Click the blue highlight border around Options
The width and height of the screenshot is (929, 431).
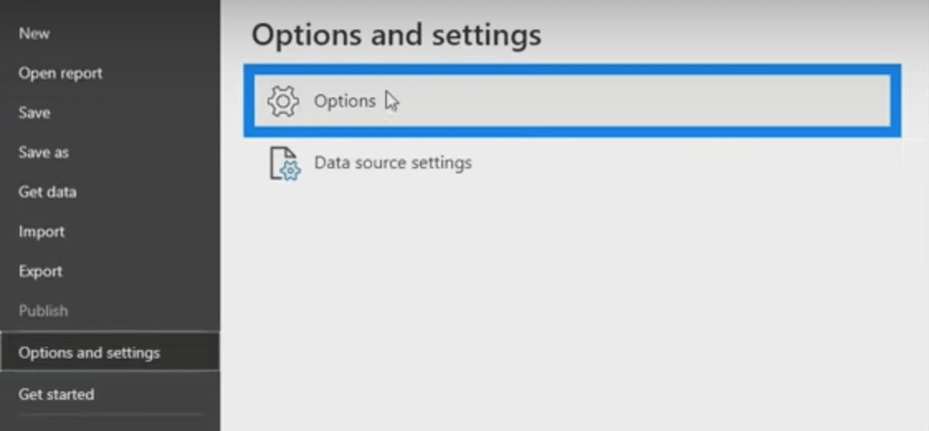coord(572,70)
